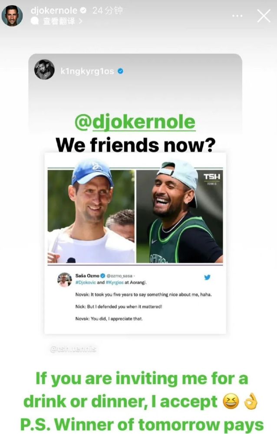Tap the 查看翻译 translate button
This screenshot has height=434, width=277.
[59, 21]
